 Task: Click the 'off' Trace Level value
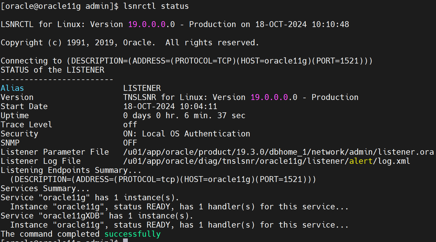130,124
